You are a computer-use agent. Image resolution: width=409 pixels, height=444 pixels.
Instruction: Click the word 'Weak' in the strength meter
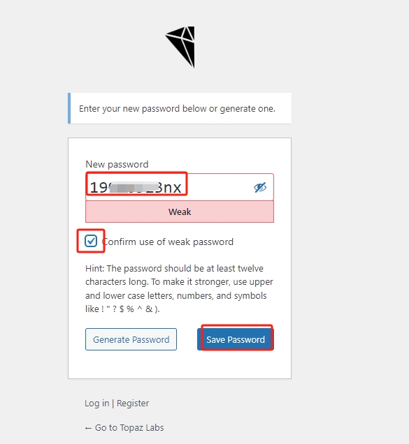click(x=180, y=212)
